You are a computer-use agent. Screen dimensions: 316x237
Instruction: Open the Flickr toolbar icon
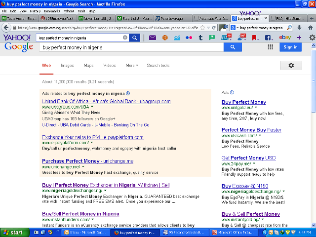pyautogui.click(x=189, y=38)
